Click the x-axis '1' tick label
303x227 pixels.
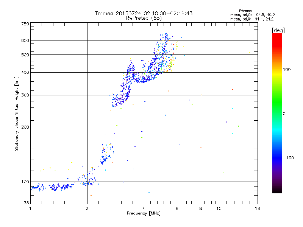click(x=30, y=208)
